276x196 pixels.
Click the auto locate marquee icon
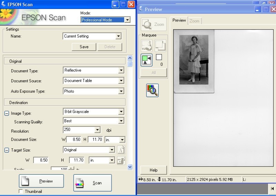click(x=147, y=60)
